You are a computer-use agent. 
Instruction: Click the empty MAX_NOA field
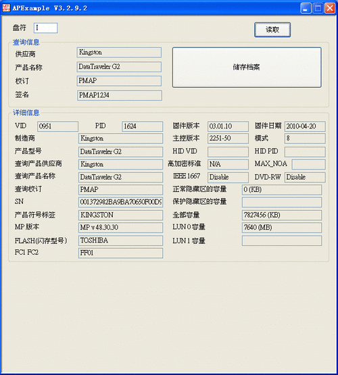tap(308, 164)
